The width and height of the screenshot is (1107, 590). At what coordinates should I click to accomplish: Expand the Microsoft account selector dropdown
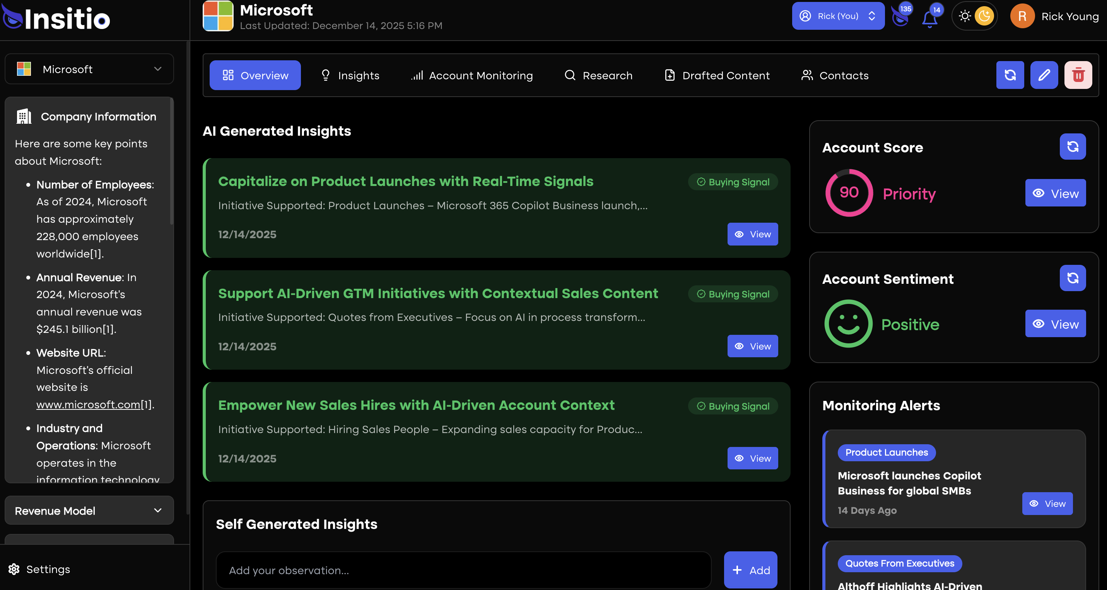[89, 69]
